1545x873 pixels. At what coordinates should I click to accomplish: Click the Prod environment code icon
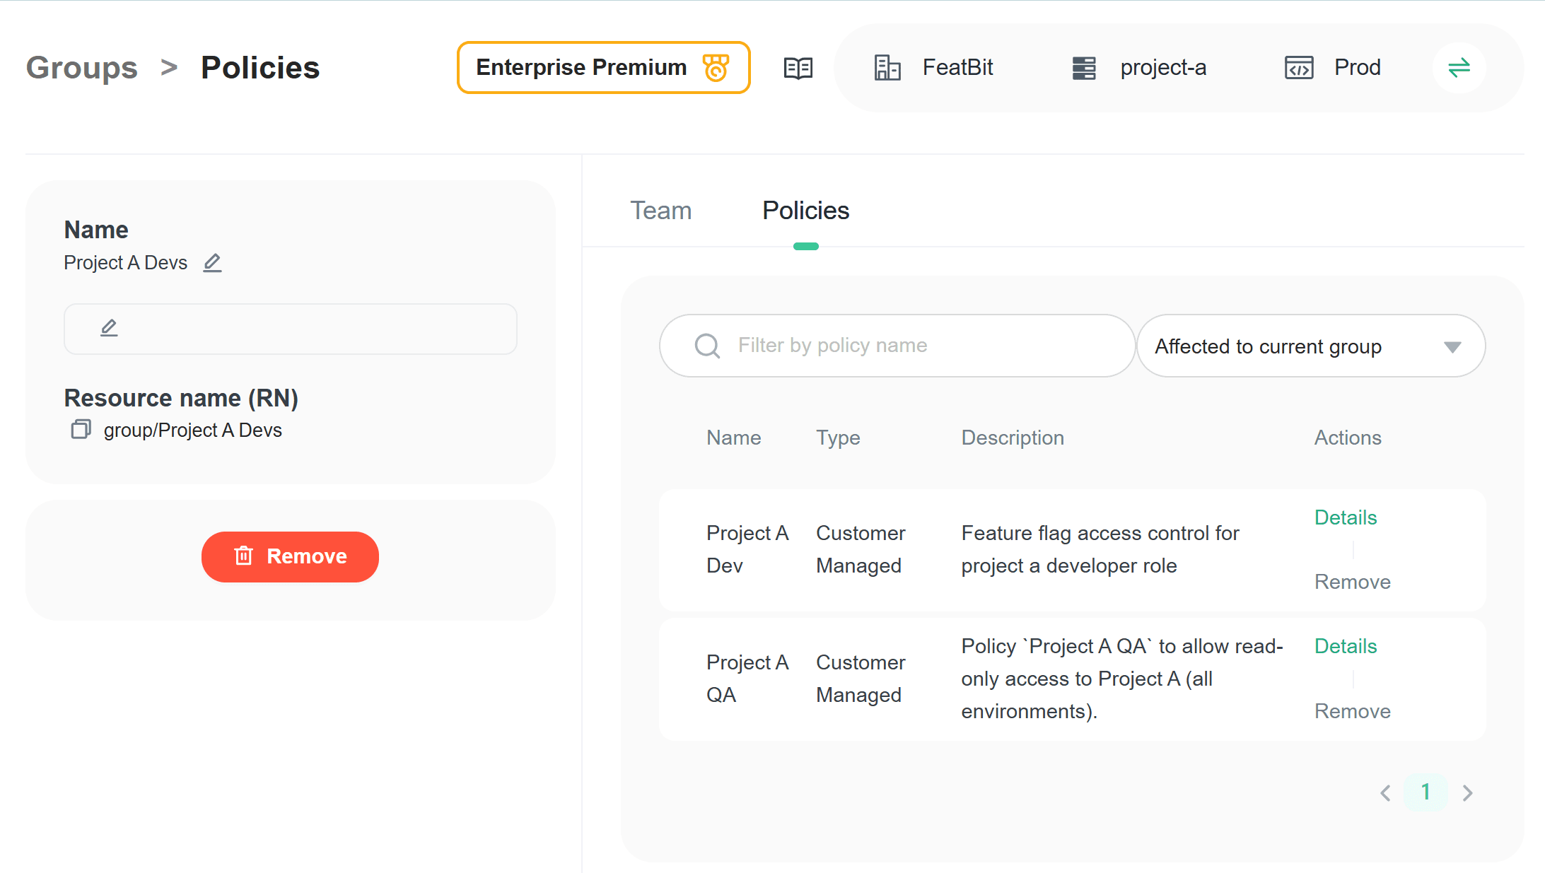[x=1298, y=68]
